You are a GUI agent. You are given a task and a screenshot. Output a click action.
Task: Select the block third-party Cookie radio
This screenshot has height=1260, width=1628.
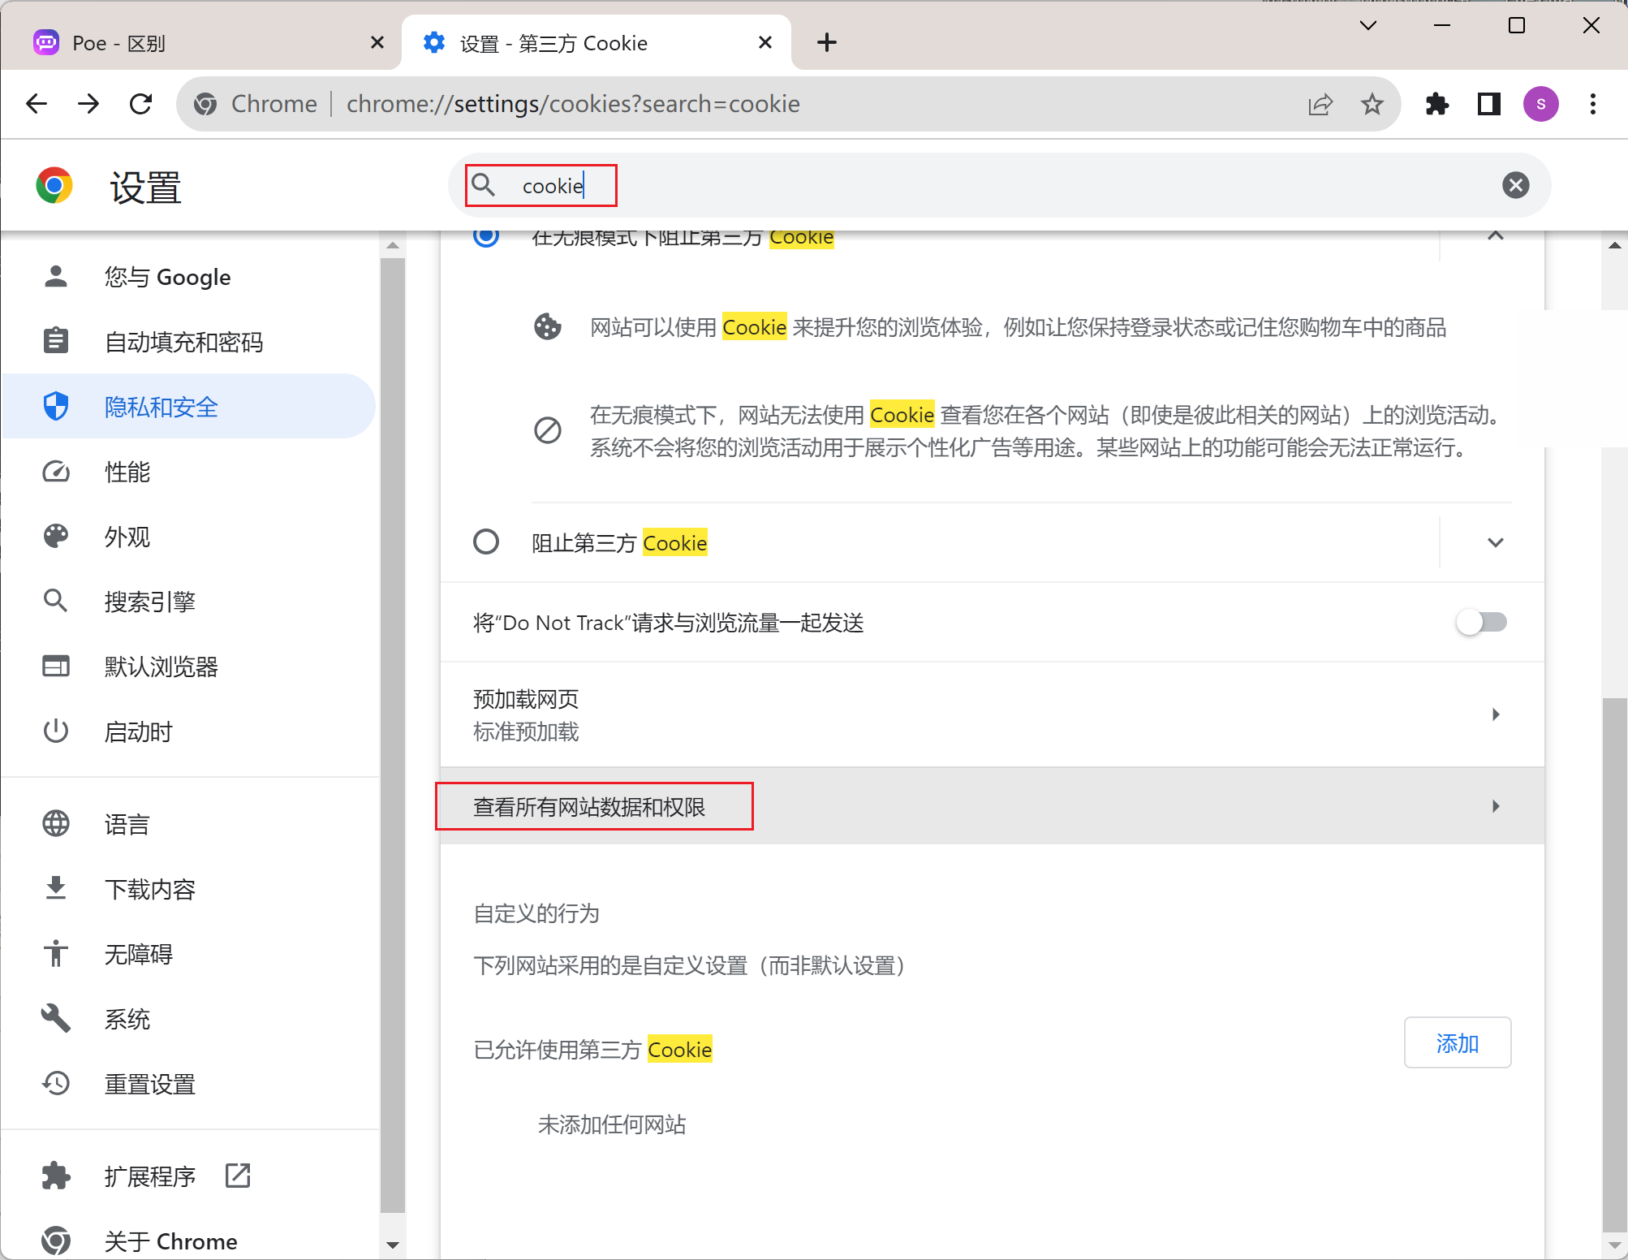pos(486,542)
